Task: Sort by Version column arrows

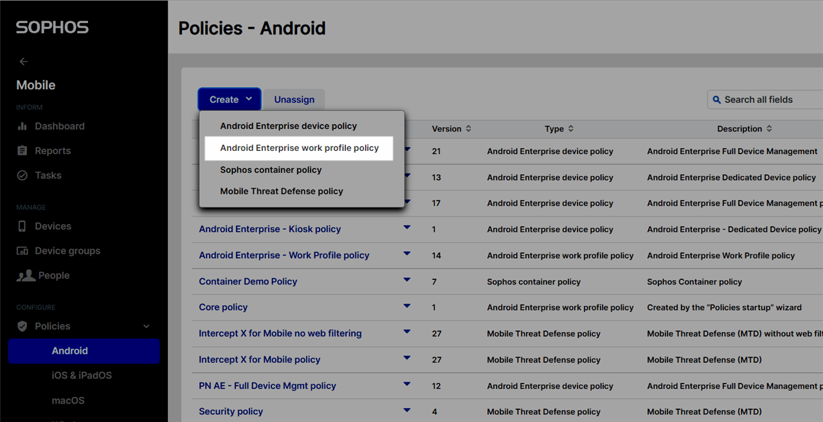Action: [468, 128]
